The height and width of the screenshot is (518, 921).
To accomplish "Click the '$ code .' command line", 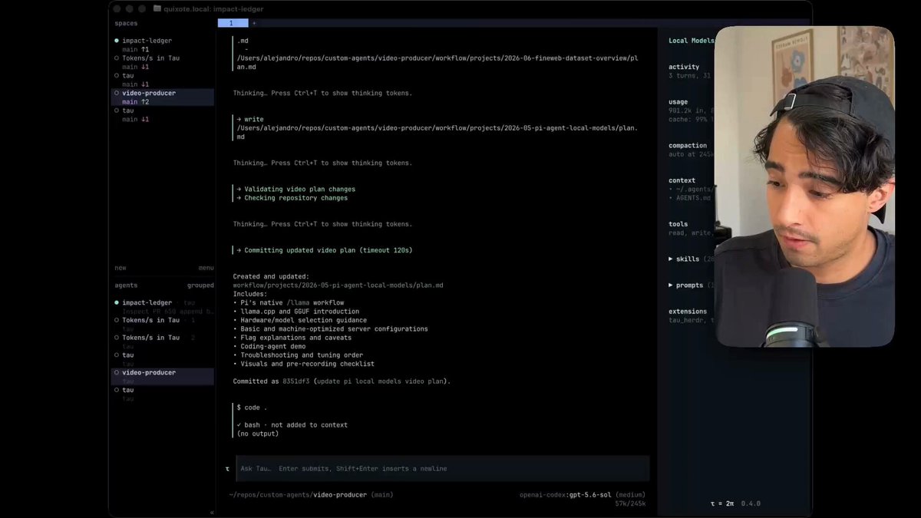I will 253,407.
